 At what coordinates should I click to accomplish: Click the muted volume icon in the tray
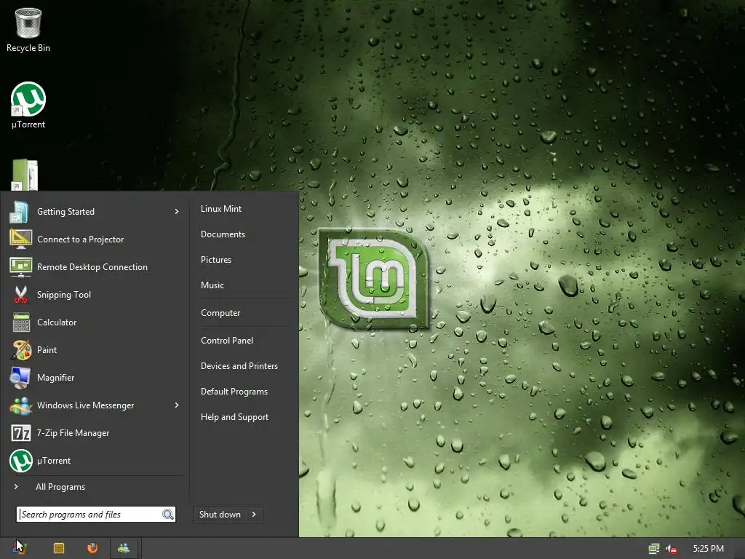(672, 549)
